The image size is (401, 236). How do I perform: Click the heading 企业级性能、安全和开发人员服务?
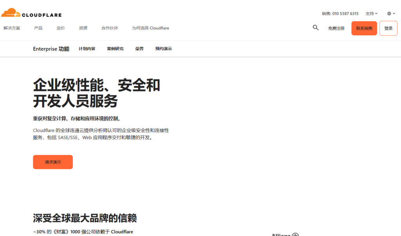pos(97,93)
